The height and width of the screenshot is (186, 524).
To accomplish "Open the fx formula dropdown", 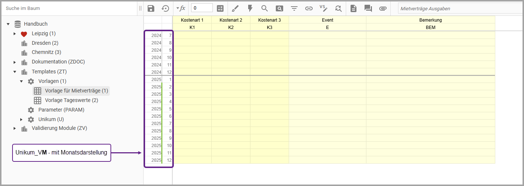I will coord(180,8).
